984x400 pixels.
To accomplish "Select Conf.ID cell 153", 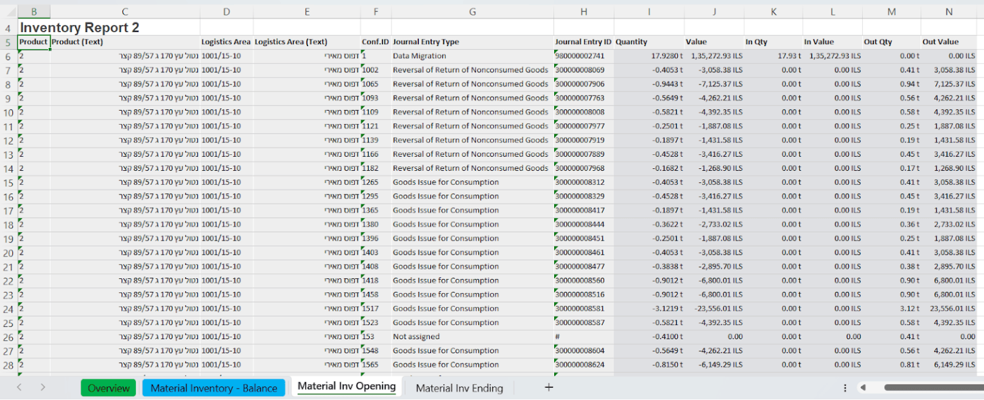I will point(376,337).
